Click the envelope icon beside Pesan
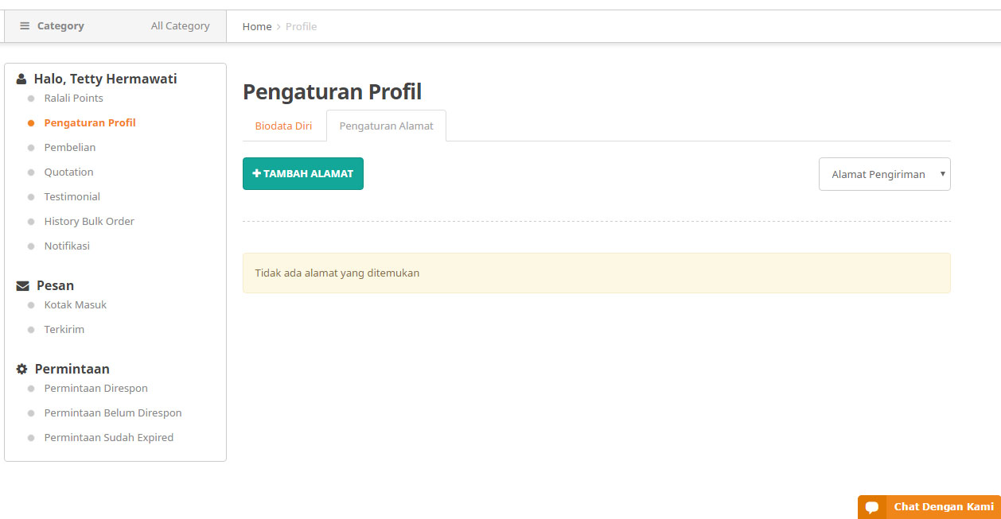Screen dimensions: 1001x519 point(23,286)
